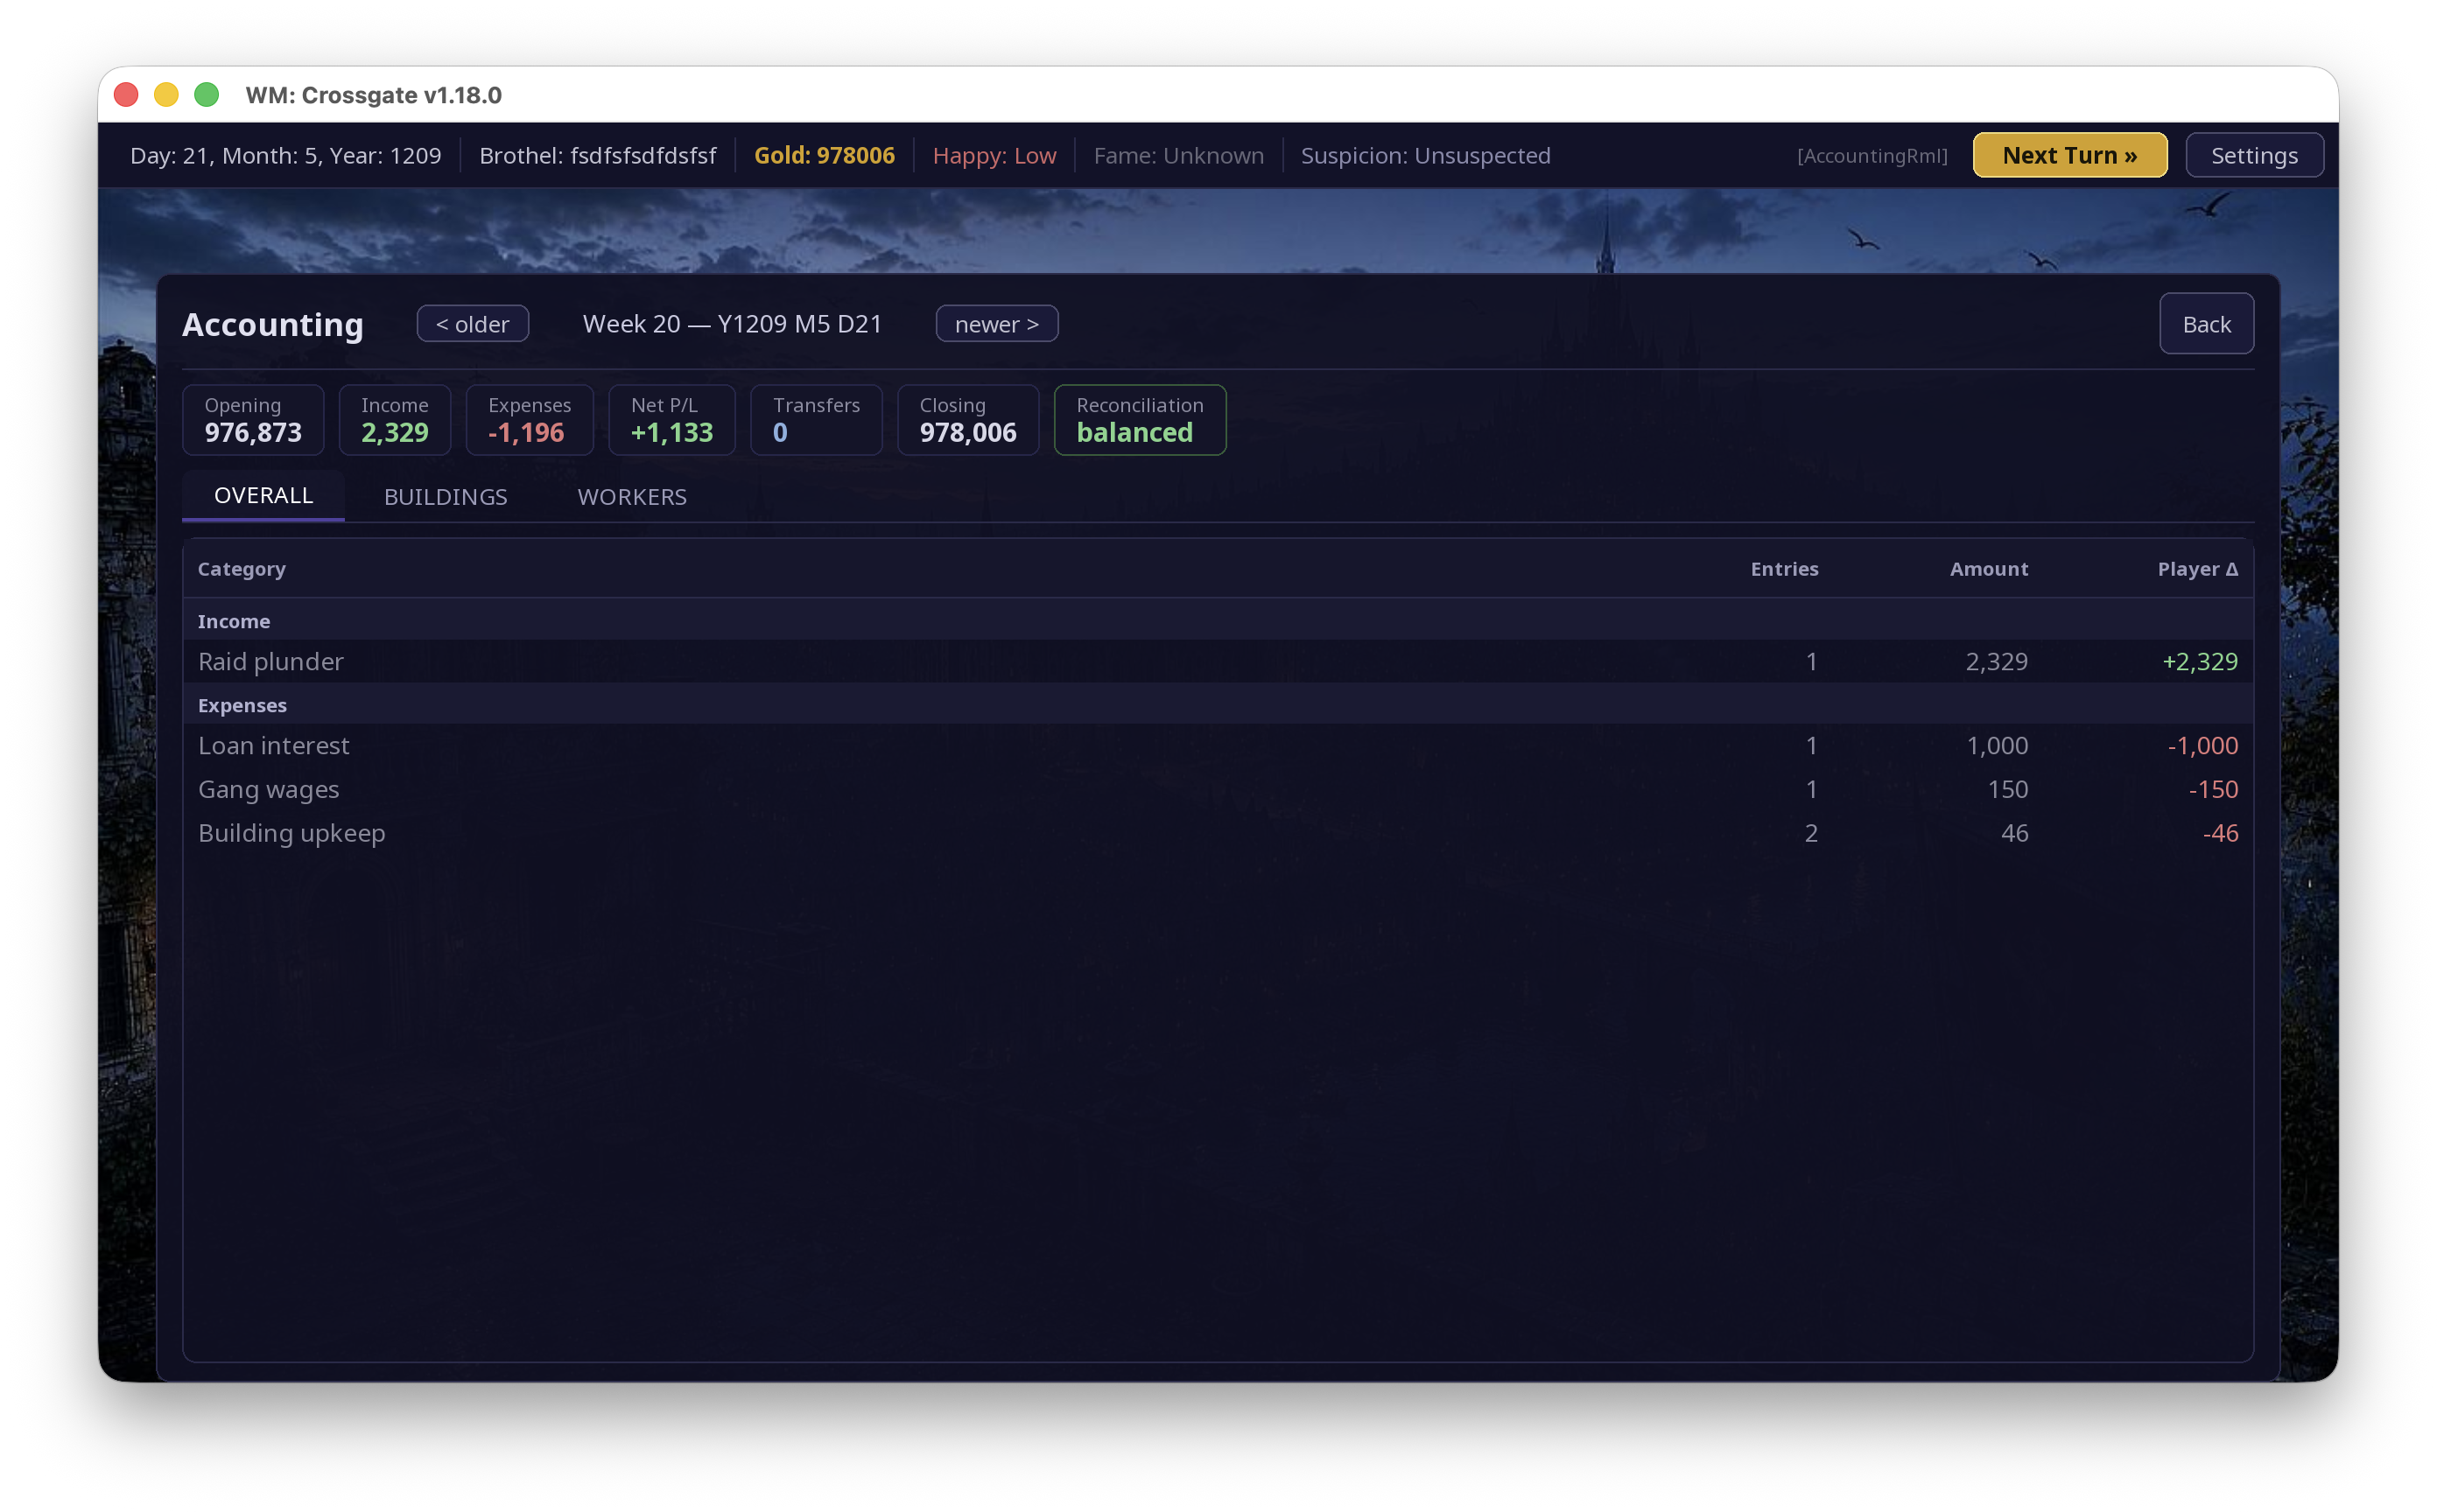2437x1512 pixels.
Task: Click the Gang wages player delta '-150'
Action: (x=2213, y=789)
